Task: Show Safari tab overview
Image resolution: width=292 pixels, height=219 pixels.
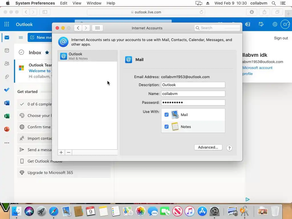Action: click(277, 12)
